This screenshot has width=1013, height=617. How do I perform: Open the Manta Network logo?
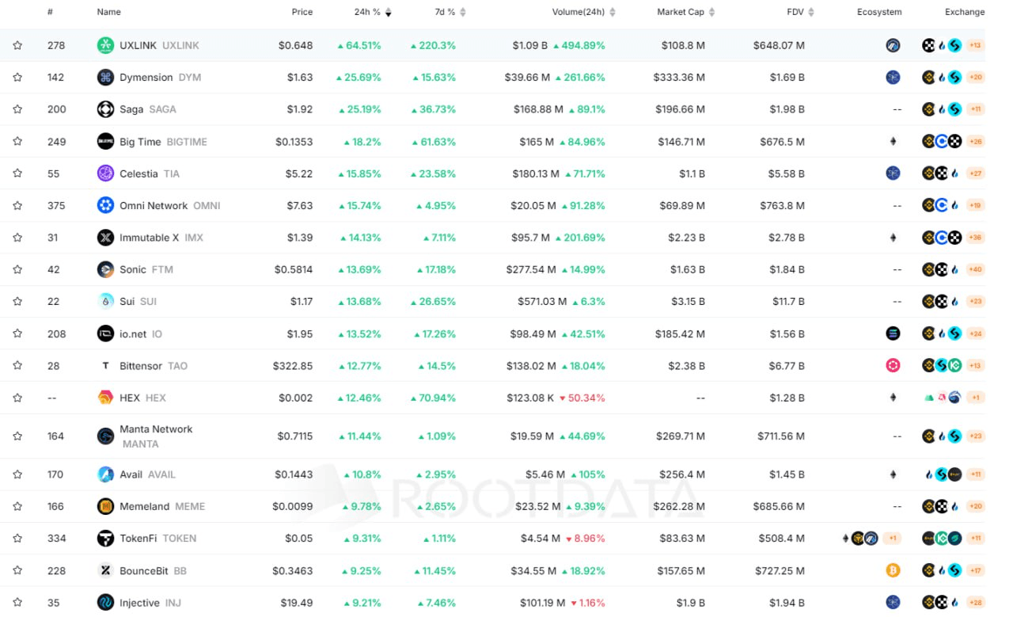click(105, 436)
